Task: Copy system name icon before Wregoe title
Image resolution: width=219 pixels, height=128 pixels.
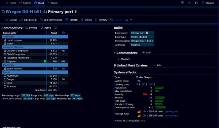Action: click(x=3, y=12)
